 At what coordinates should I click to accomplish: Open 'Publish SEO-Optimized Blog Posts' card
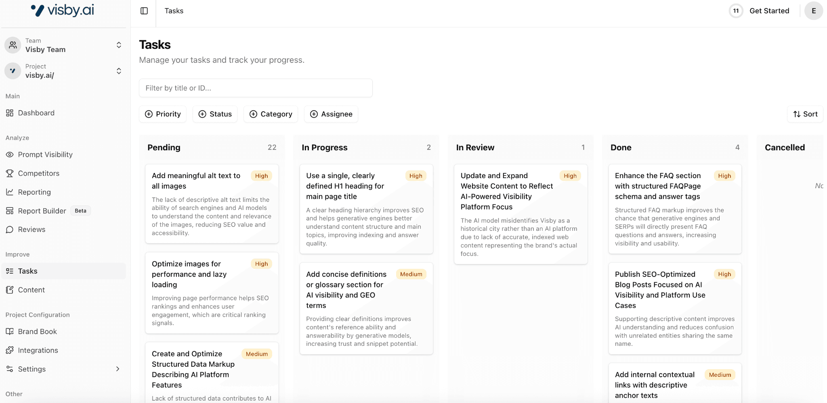pyautogui.click(x=675, y=309)
